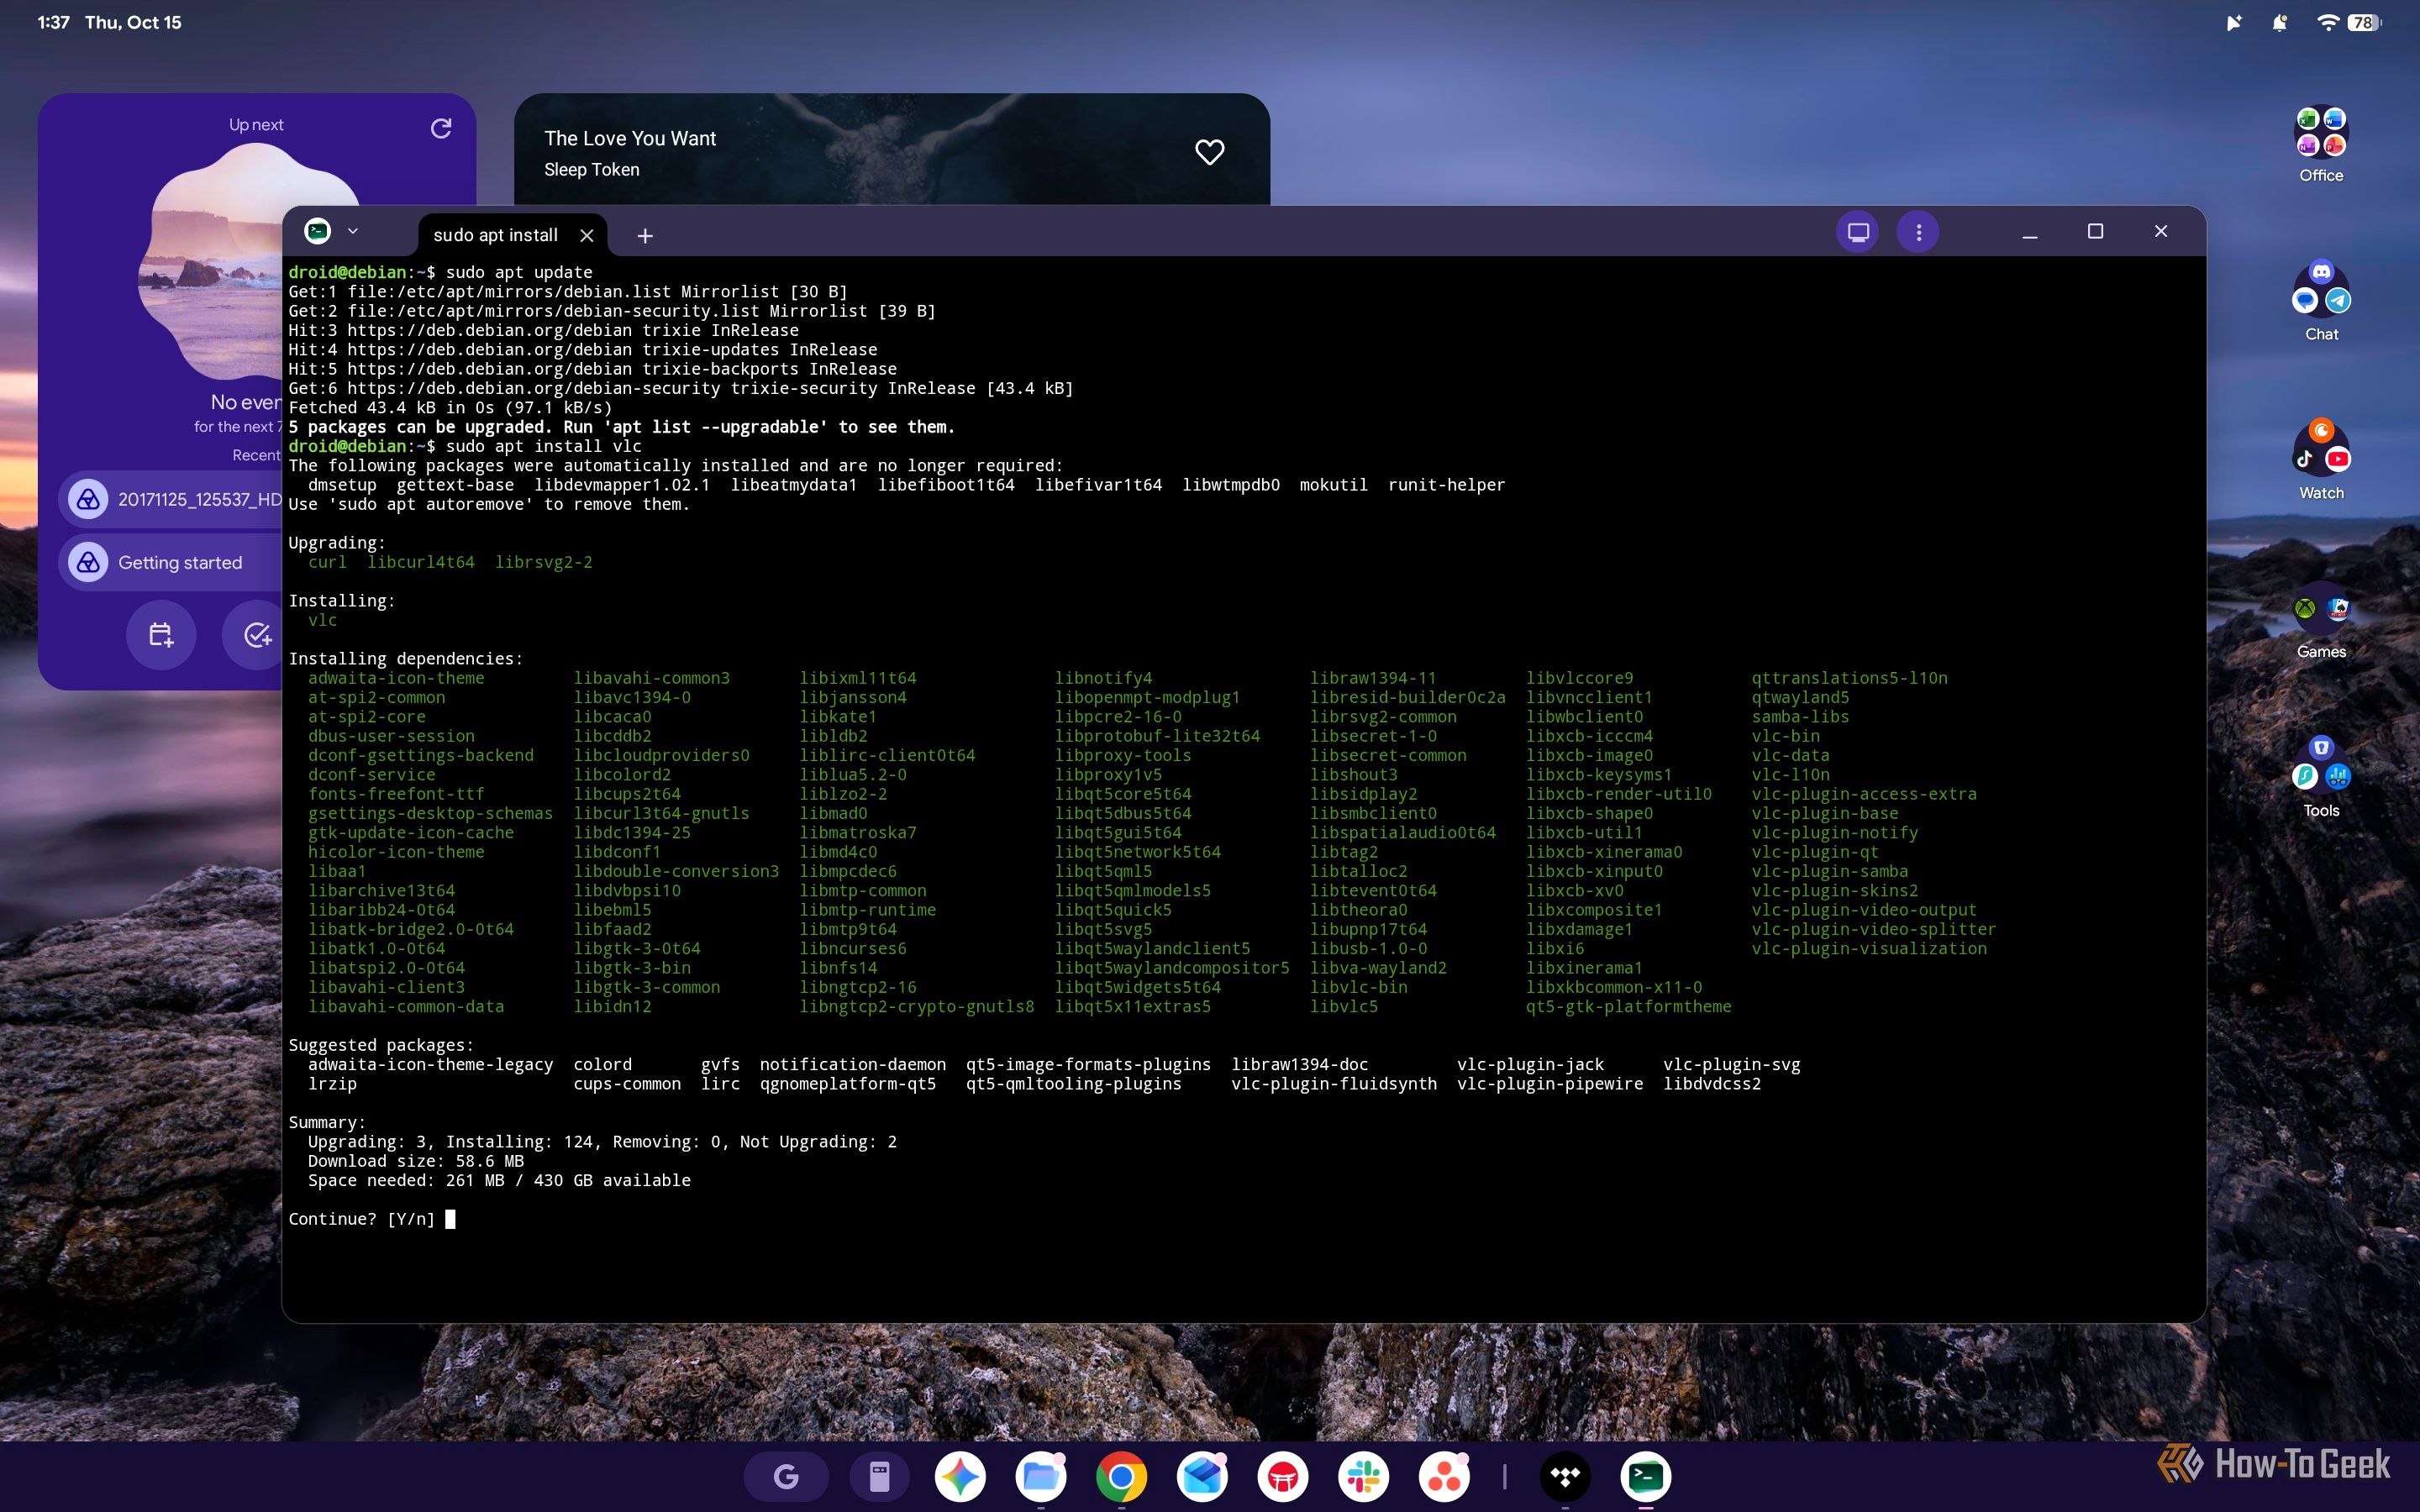Screen dimensions: 2420x1512
Task: Select the 'sudo apt install' terminal tab
Action: coord(496,235)
